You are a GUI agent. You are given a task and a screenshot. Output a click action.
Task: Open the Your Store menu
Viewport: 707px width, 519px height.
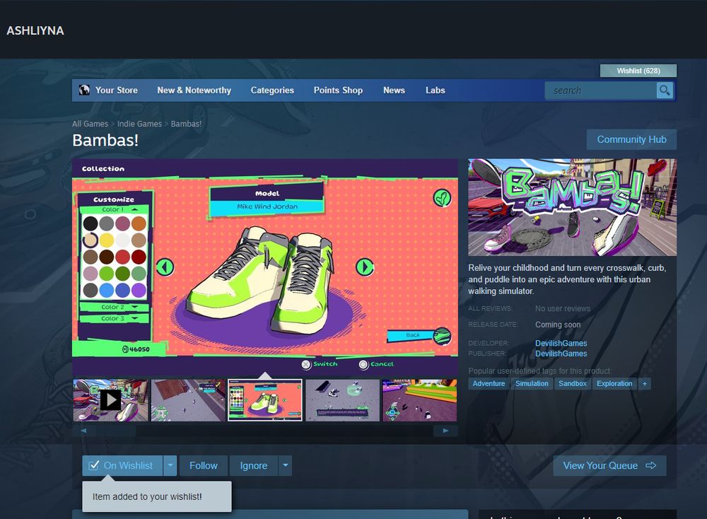point(117,91)
